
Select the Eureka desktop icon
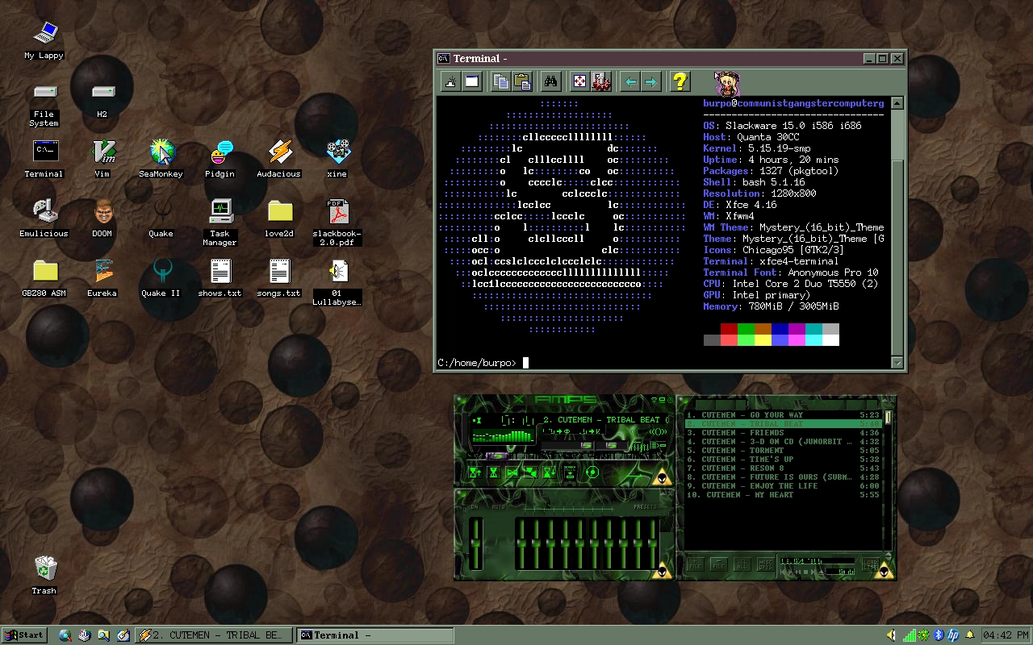coord(102,277)
